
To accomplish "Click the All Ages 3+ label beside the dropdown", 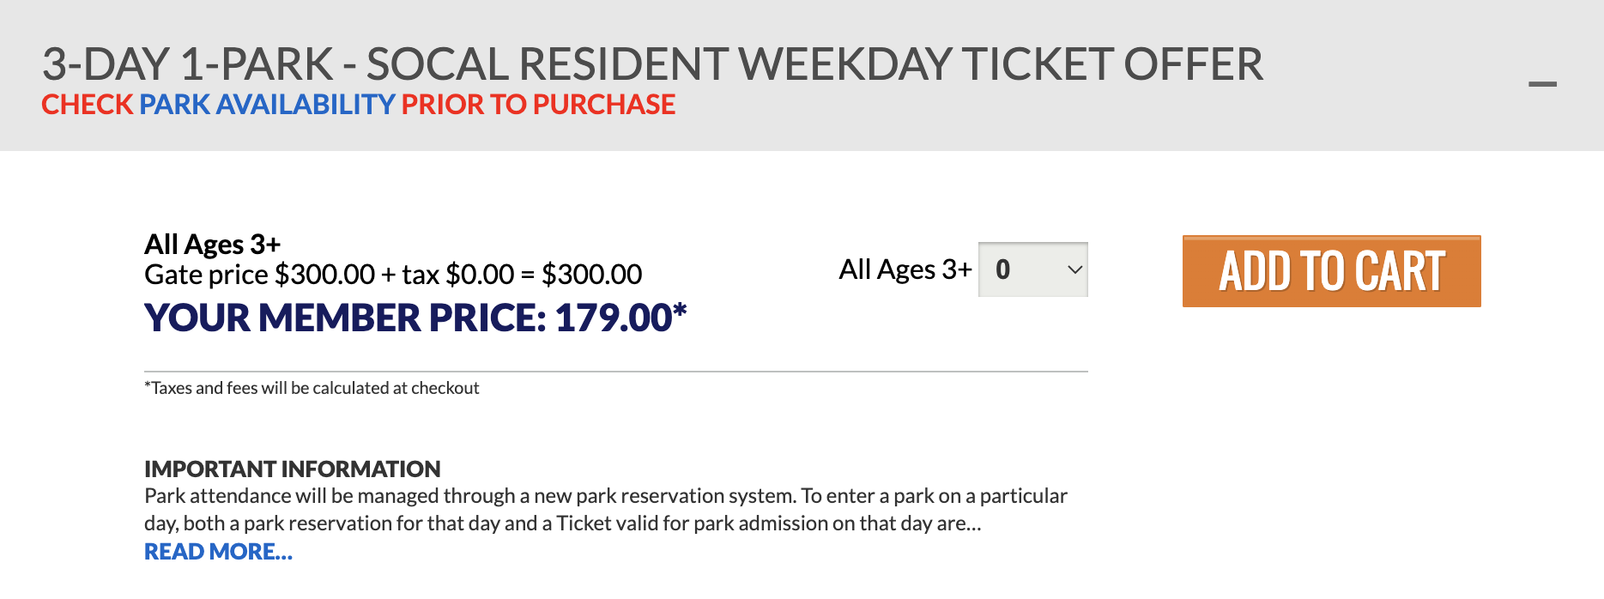I will pyautogui.click(x=905, y=269).
